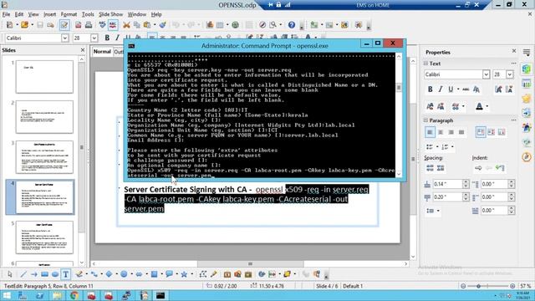
Task: Click the Export as PDF icon
Action: (78, 25)
